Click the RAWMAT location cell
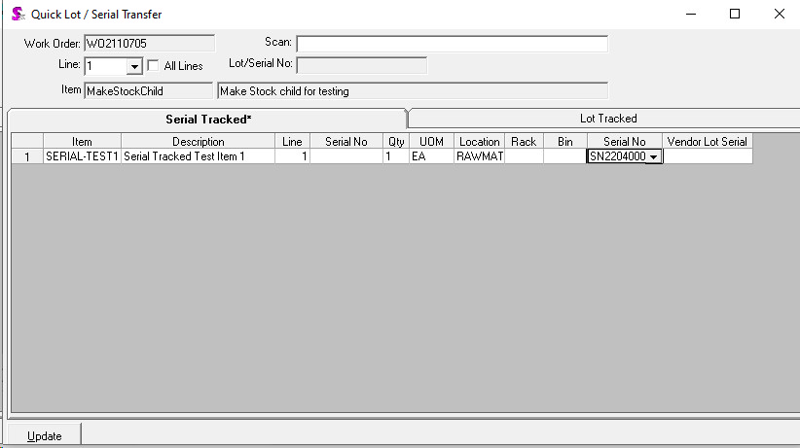Viewport: 800px width, 448px height. 479,156
